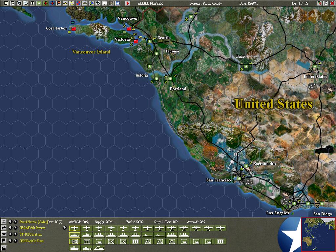Click the 'Supply: 70961' text

[x=104, y=222]
